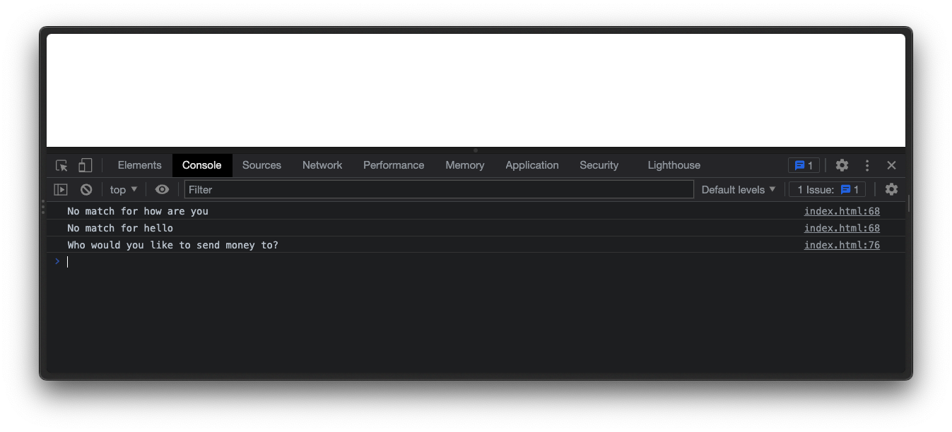Activate the inspect element picker icon

click(61, 165)
